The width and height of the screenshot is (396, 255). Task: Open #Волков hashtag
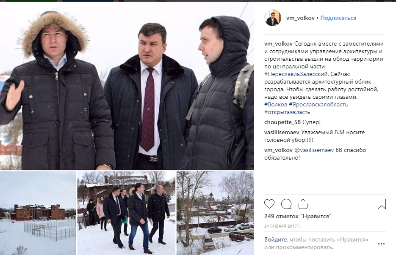tap(276, 104)
